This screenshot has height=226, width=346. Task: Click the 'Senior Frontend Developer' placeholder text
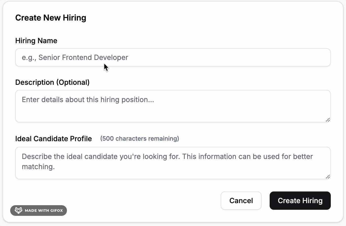[x=83, y=57]
